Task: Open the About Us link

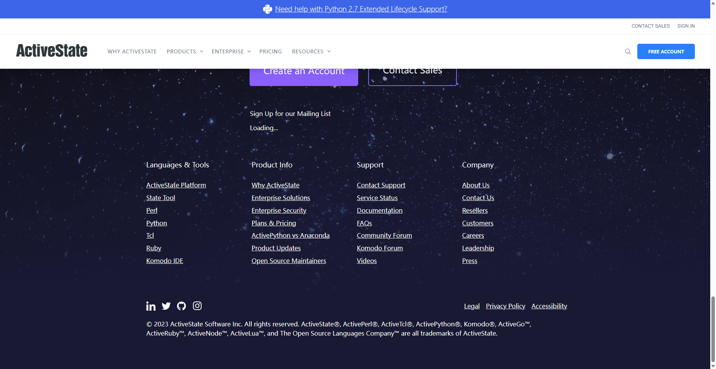Action: click(476, 185)
